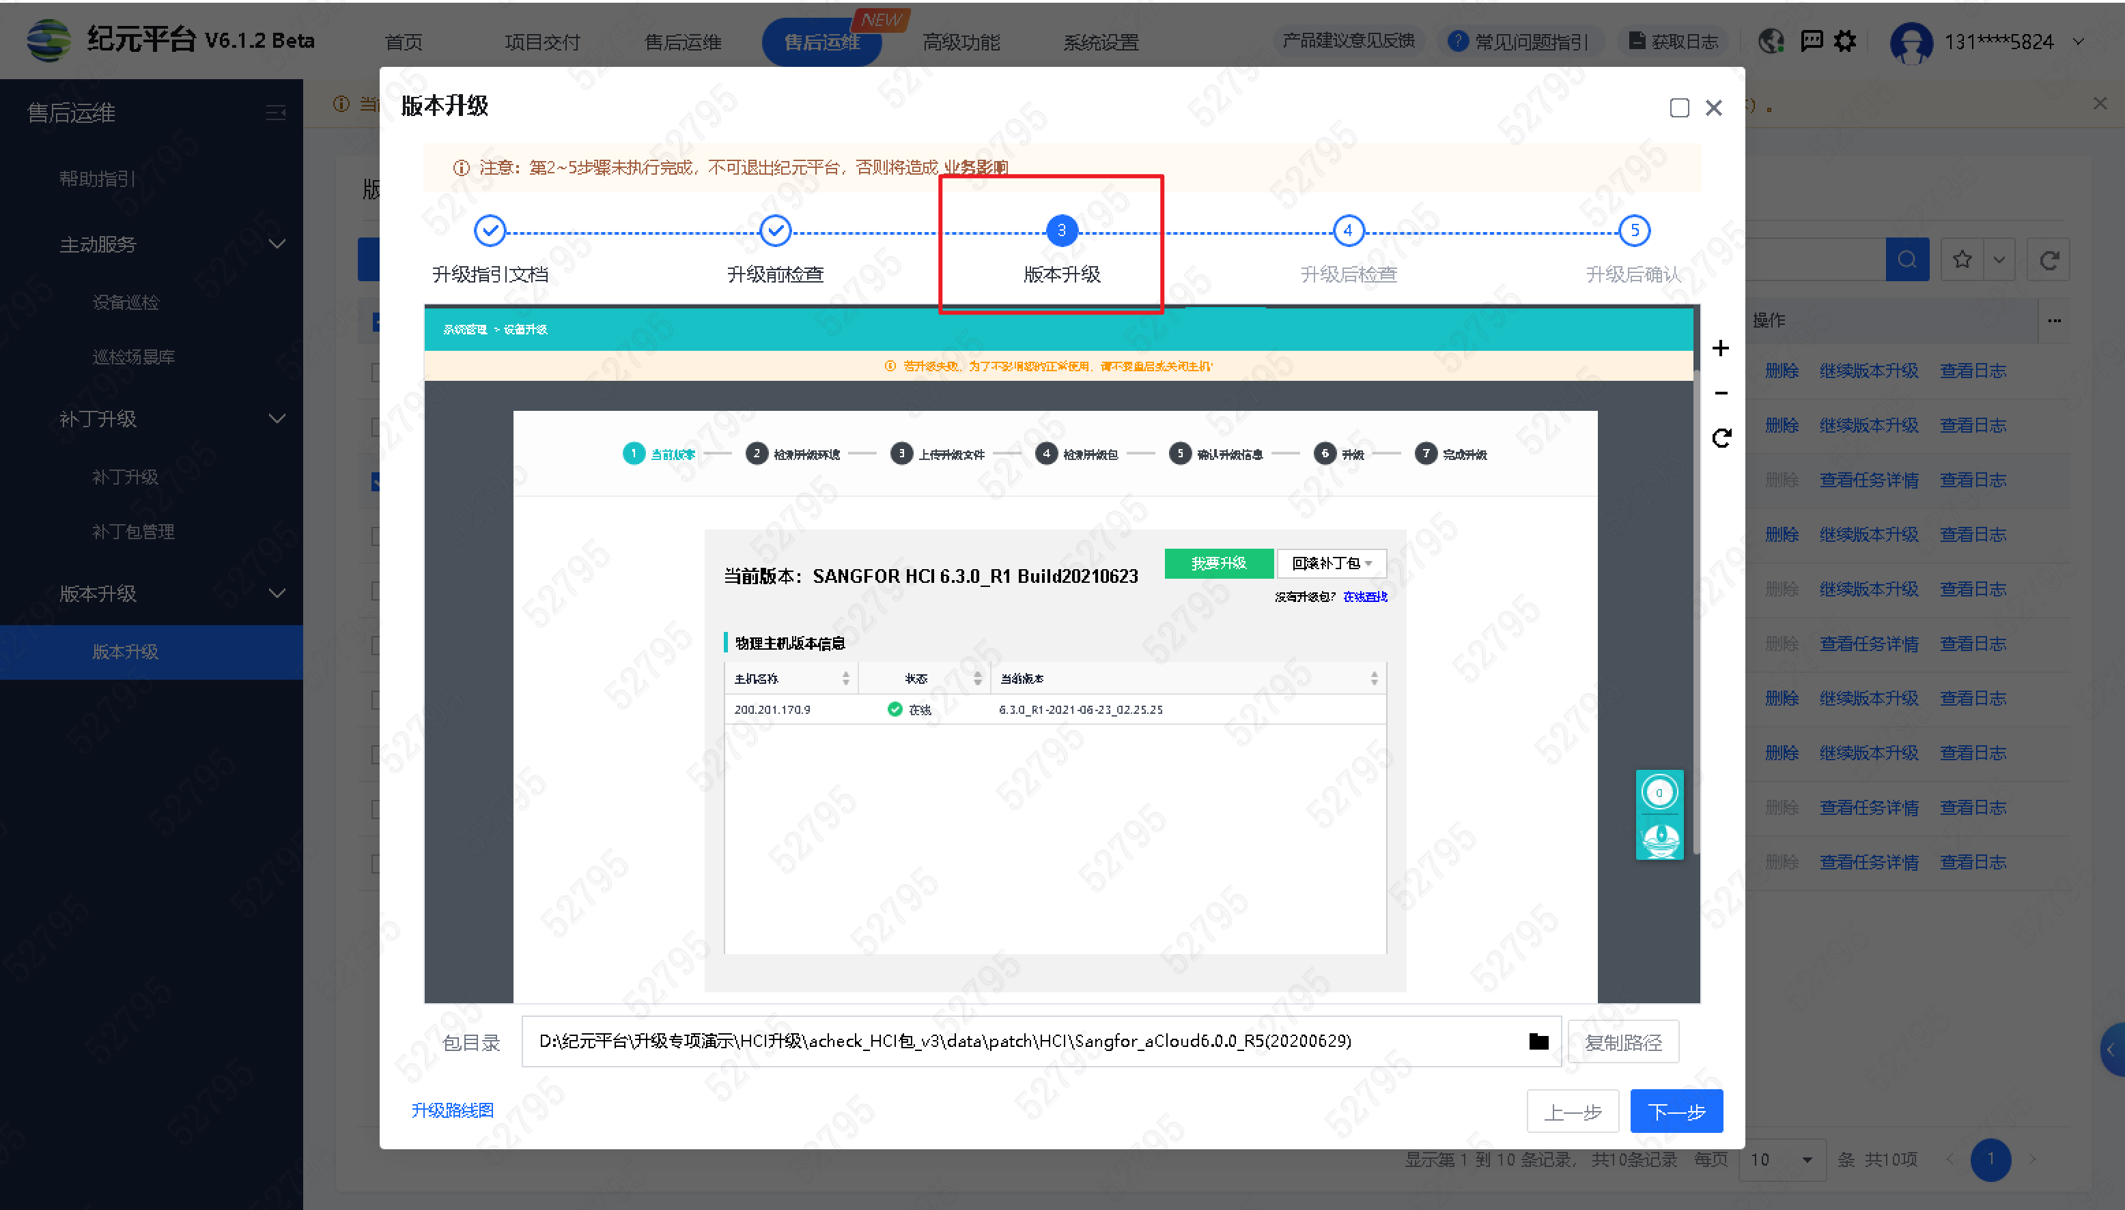Click the settings gear icon in header
Viewport: 2125px width, 1210px height.
coord(1845,41)
